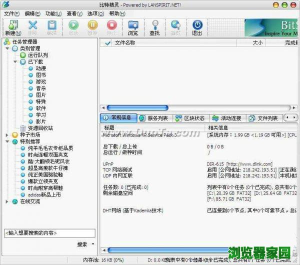
Task: Select the 音乐 category
Action: (41, 88)
